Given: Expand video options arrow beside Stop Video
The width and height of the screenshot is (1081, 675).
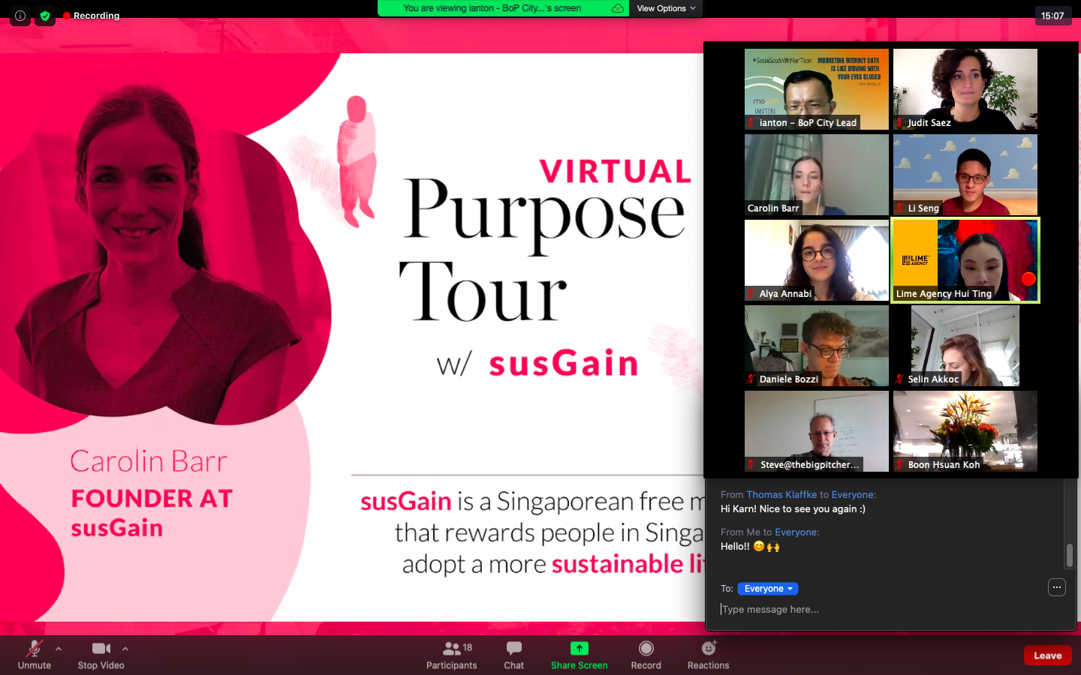Looking at the screenshot, I should [125, 649].
